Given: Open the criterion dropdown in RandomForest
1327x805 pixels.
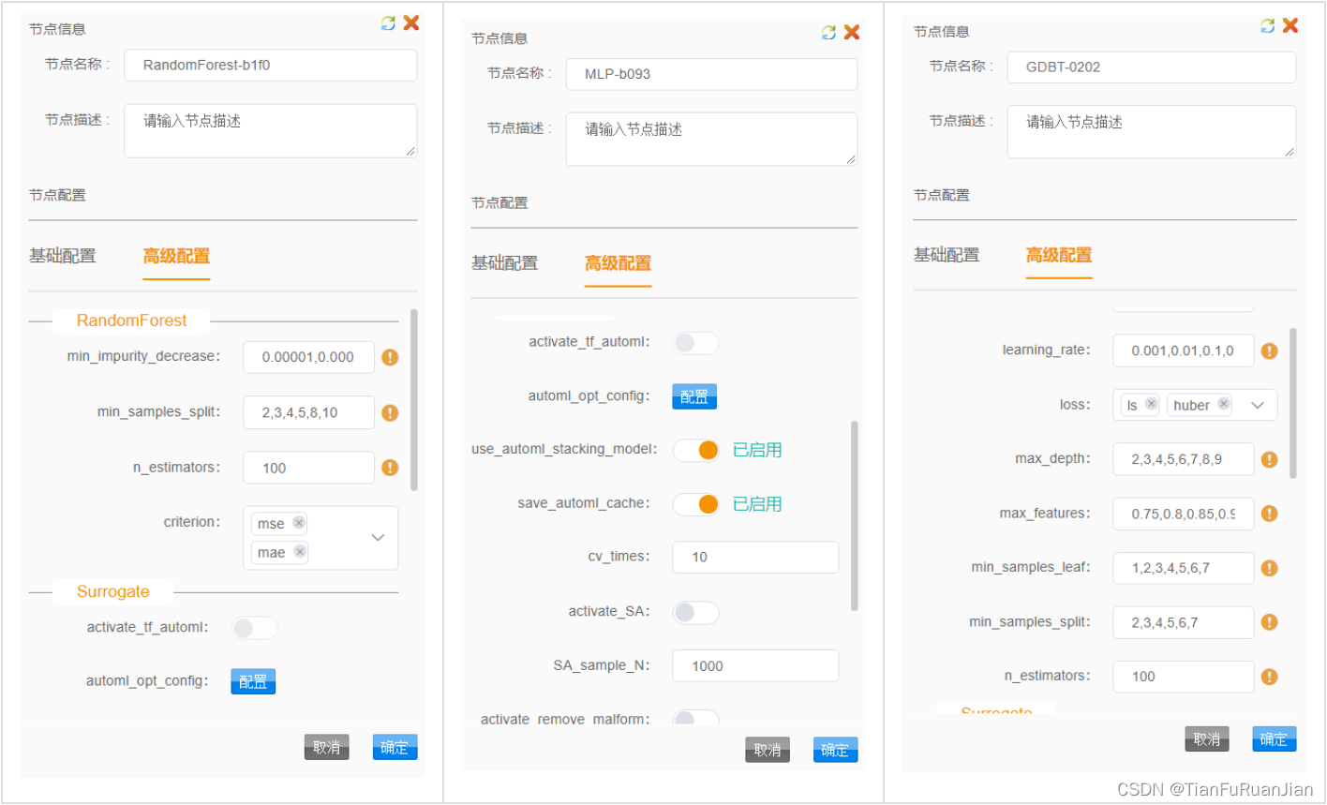Looking at the screenshot, I should (377, 538).
